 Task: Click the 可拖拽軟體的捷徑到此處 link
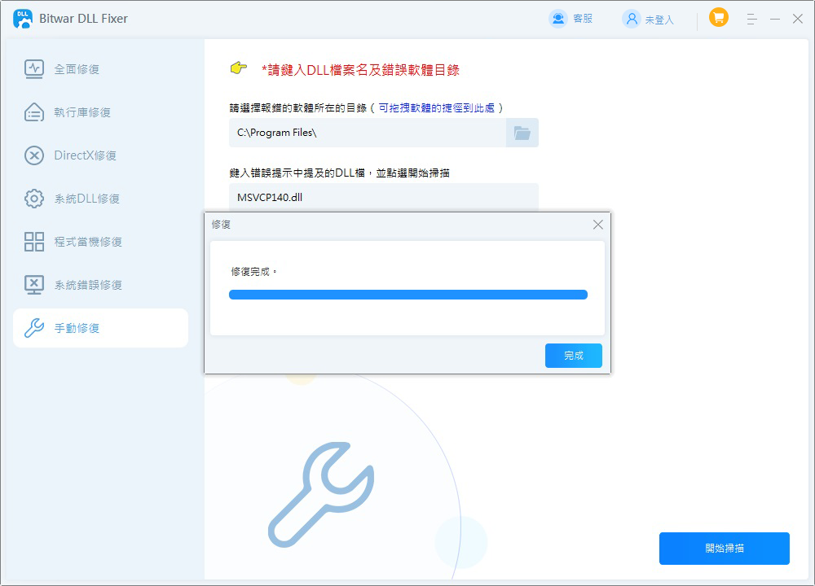tap(437, 108)
